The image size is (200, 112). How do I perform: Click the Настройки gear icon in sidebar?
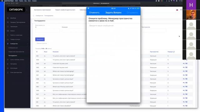click(8, 64)
